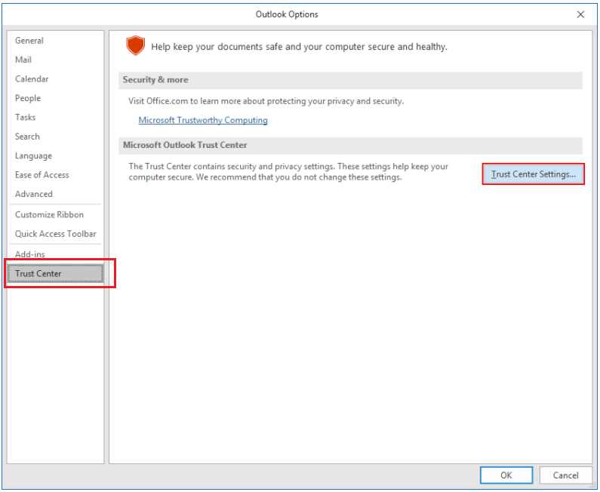600x492 pixels.
Task: Click the Security & more heading
Action: point(155,79)
